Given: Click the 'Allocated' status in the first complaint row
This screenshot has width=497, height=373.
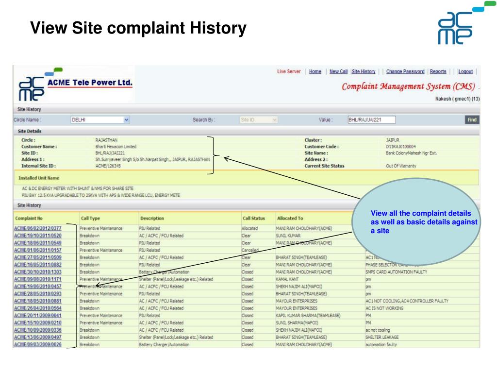Looking at the screenshot, I should point(250,228).
